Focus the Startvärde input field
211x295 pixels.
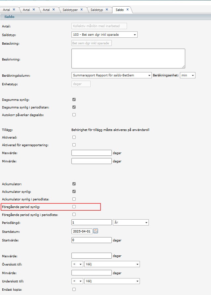pos(92,240)
